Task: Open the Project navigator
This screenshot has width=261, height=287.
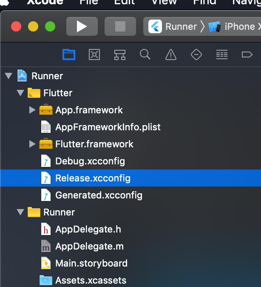Action: point(69,55)
